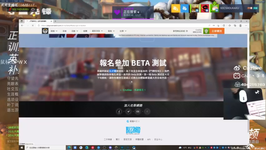Click the 報名參加 BETA 測試 heading
The image size is (266, 150).
tap(133, 63)
